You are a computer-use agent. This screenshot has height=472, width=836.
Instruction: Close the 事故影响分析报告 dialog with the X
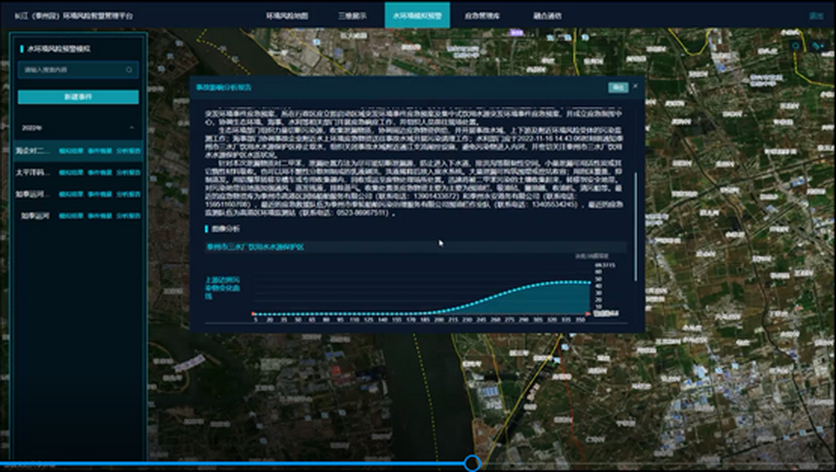tap(635, 86)
